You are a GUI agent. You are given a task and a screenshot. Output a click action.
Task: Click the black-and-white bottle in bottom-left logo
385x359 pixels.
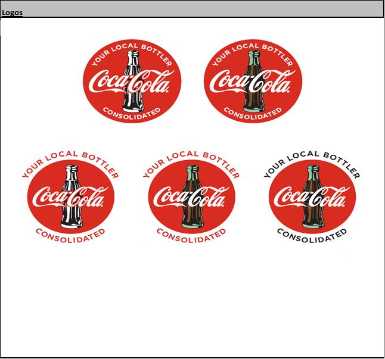pos(72,196)
